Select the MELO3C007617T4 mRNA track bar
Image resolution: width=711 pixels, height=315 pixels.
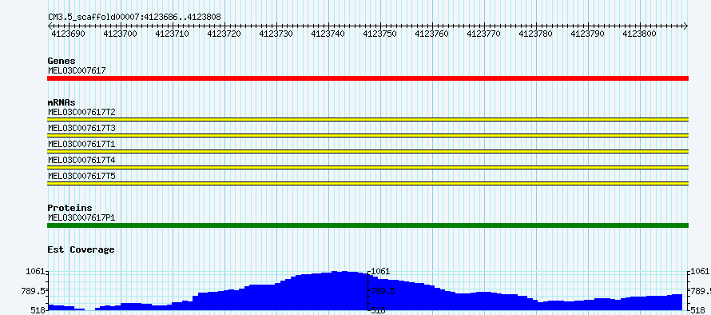367,167
